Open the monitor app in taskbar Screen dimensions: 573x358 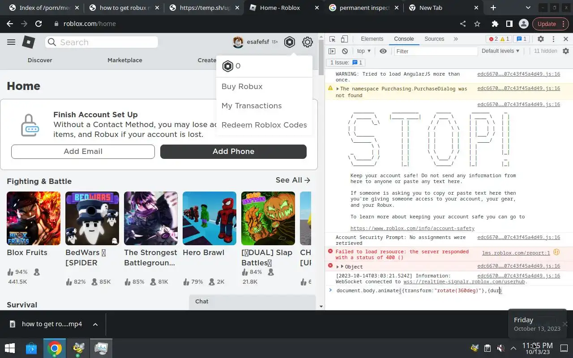101,348
